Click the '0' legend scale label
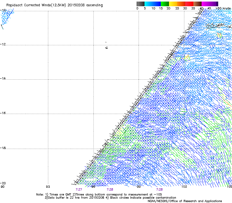The height and width of the screenshot is (203, 232). 137,8
